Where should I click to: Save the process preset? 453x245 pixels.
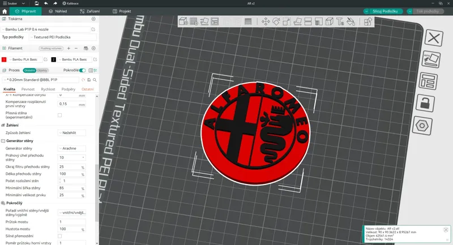(x=89, y=80)
